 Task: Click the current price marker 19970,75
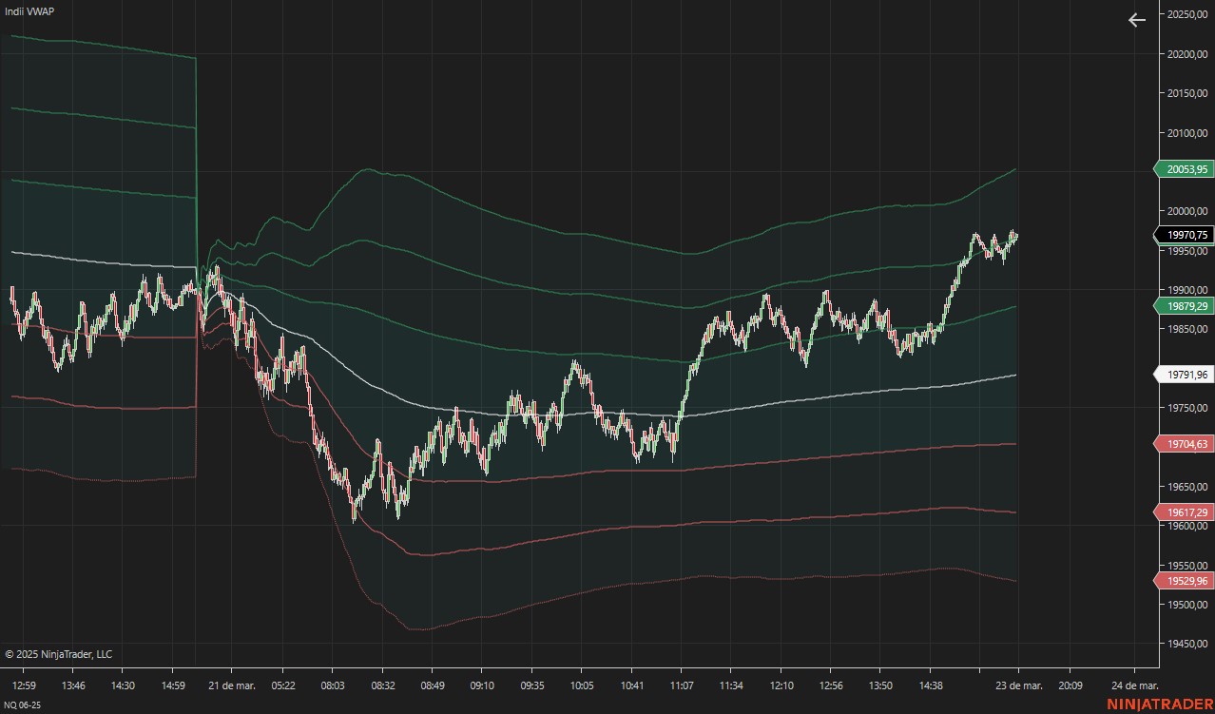click(1185, 235)
